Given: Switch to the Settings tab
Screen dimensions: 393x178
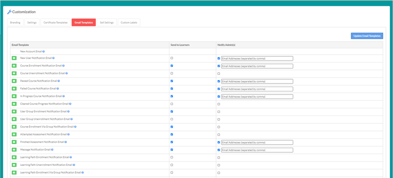Looking at the screenshot, I should coord(32,22).
